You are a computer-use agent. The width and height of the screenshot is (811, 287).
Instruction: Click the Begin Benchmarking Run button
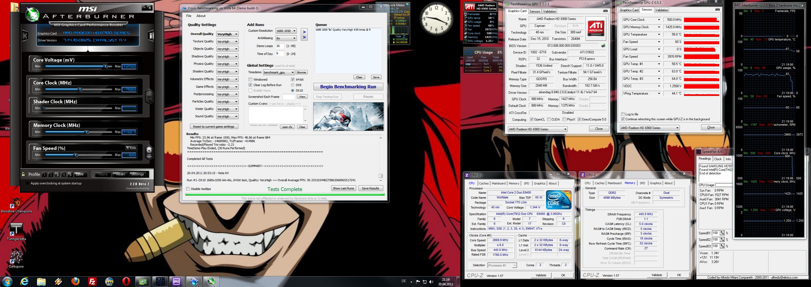(348, 87)
